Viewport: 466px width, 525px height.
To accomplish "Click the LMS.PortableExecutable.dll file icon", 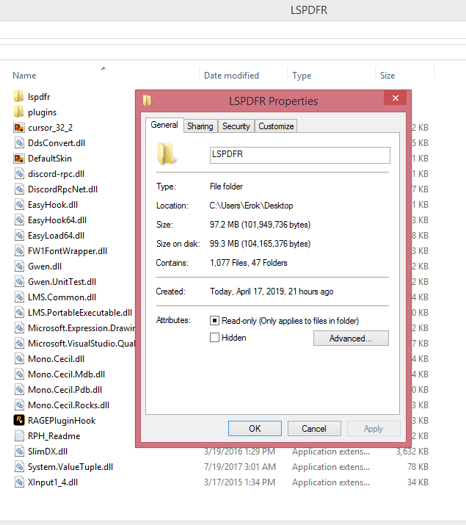I will point(19,312).
